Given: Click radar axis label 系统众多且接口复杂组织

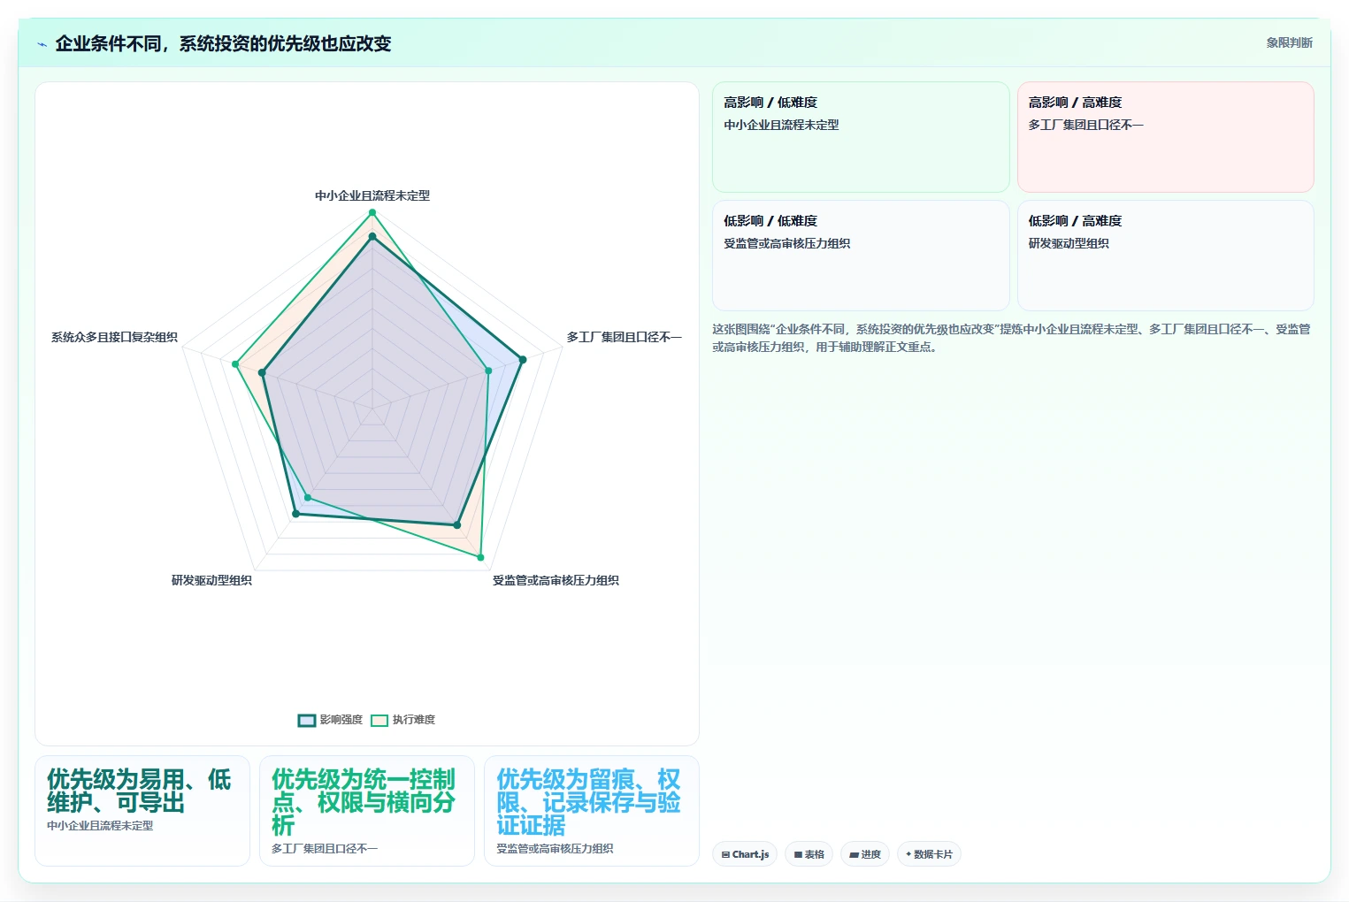Looking at the screenshot, I should (114, 337).
